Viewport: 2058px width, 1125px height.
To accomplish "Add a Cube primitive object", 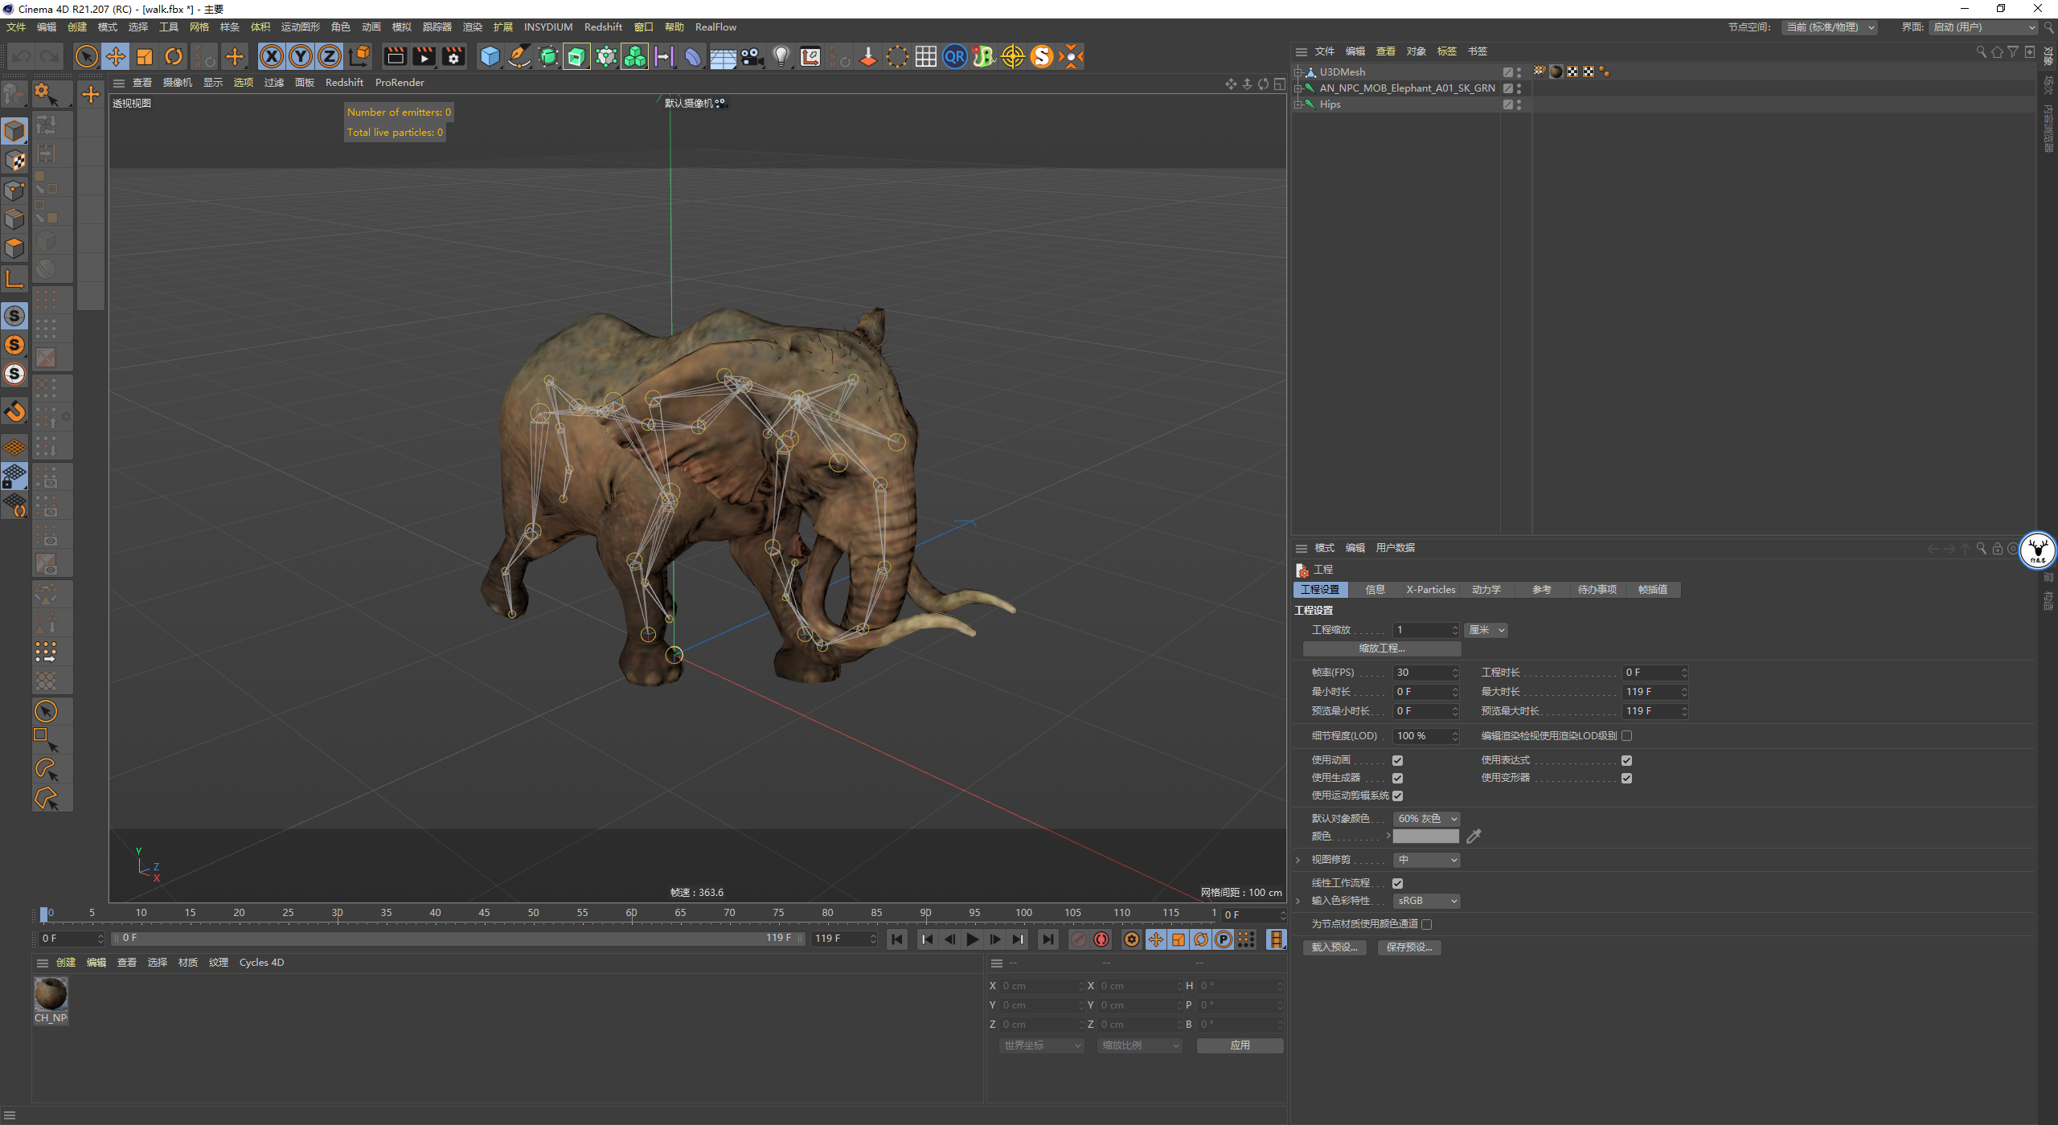I will pyautogui.click(x=490, y=56).
